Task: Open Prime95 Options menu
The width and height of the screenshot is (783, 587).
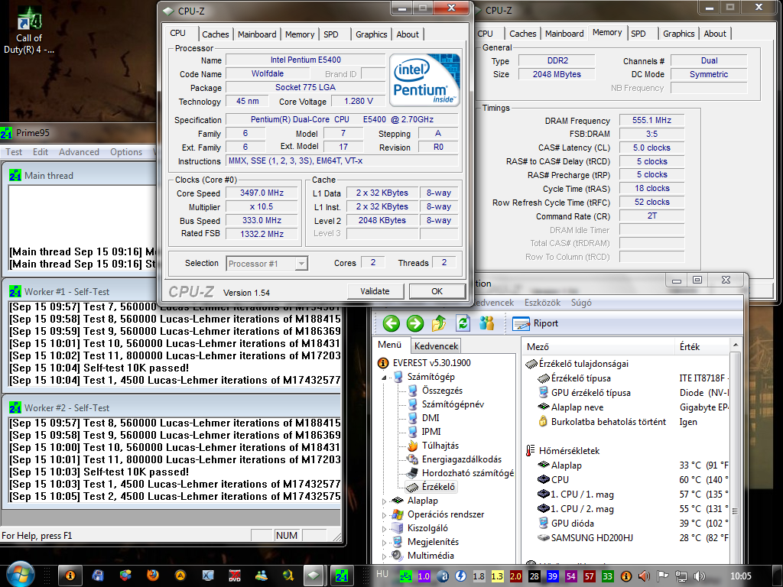Action: 126,152
